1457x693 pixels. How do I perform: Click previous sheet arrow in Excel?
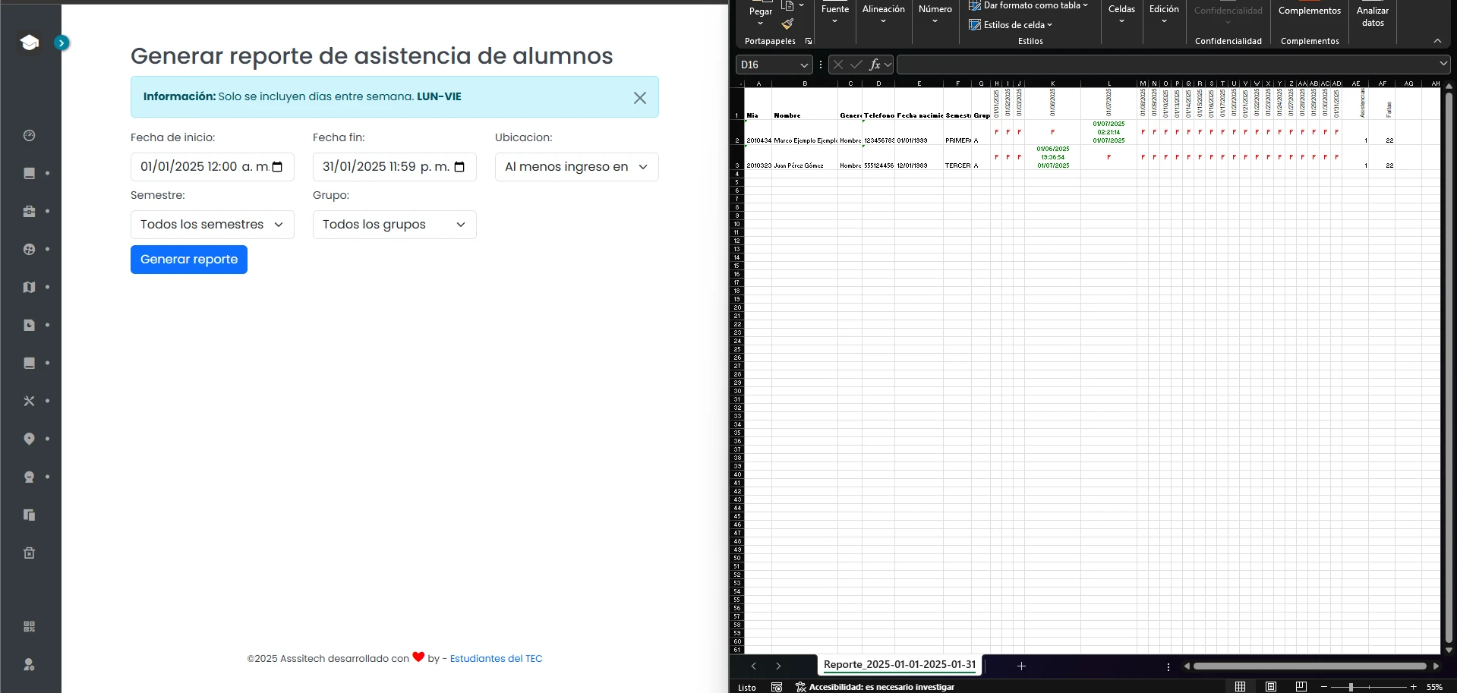753,666
